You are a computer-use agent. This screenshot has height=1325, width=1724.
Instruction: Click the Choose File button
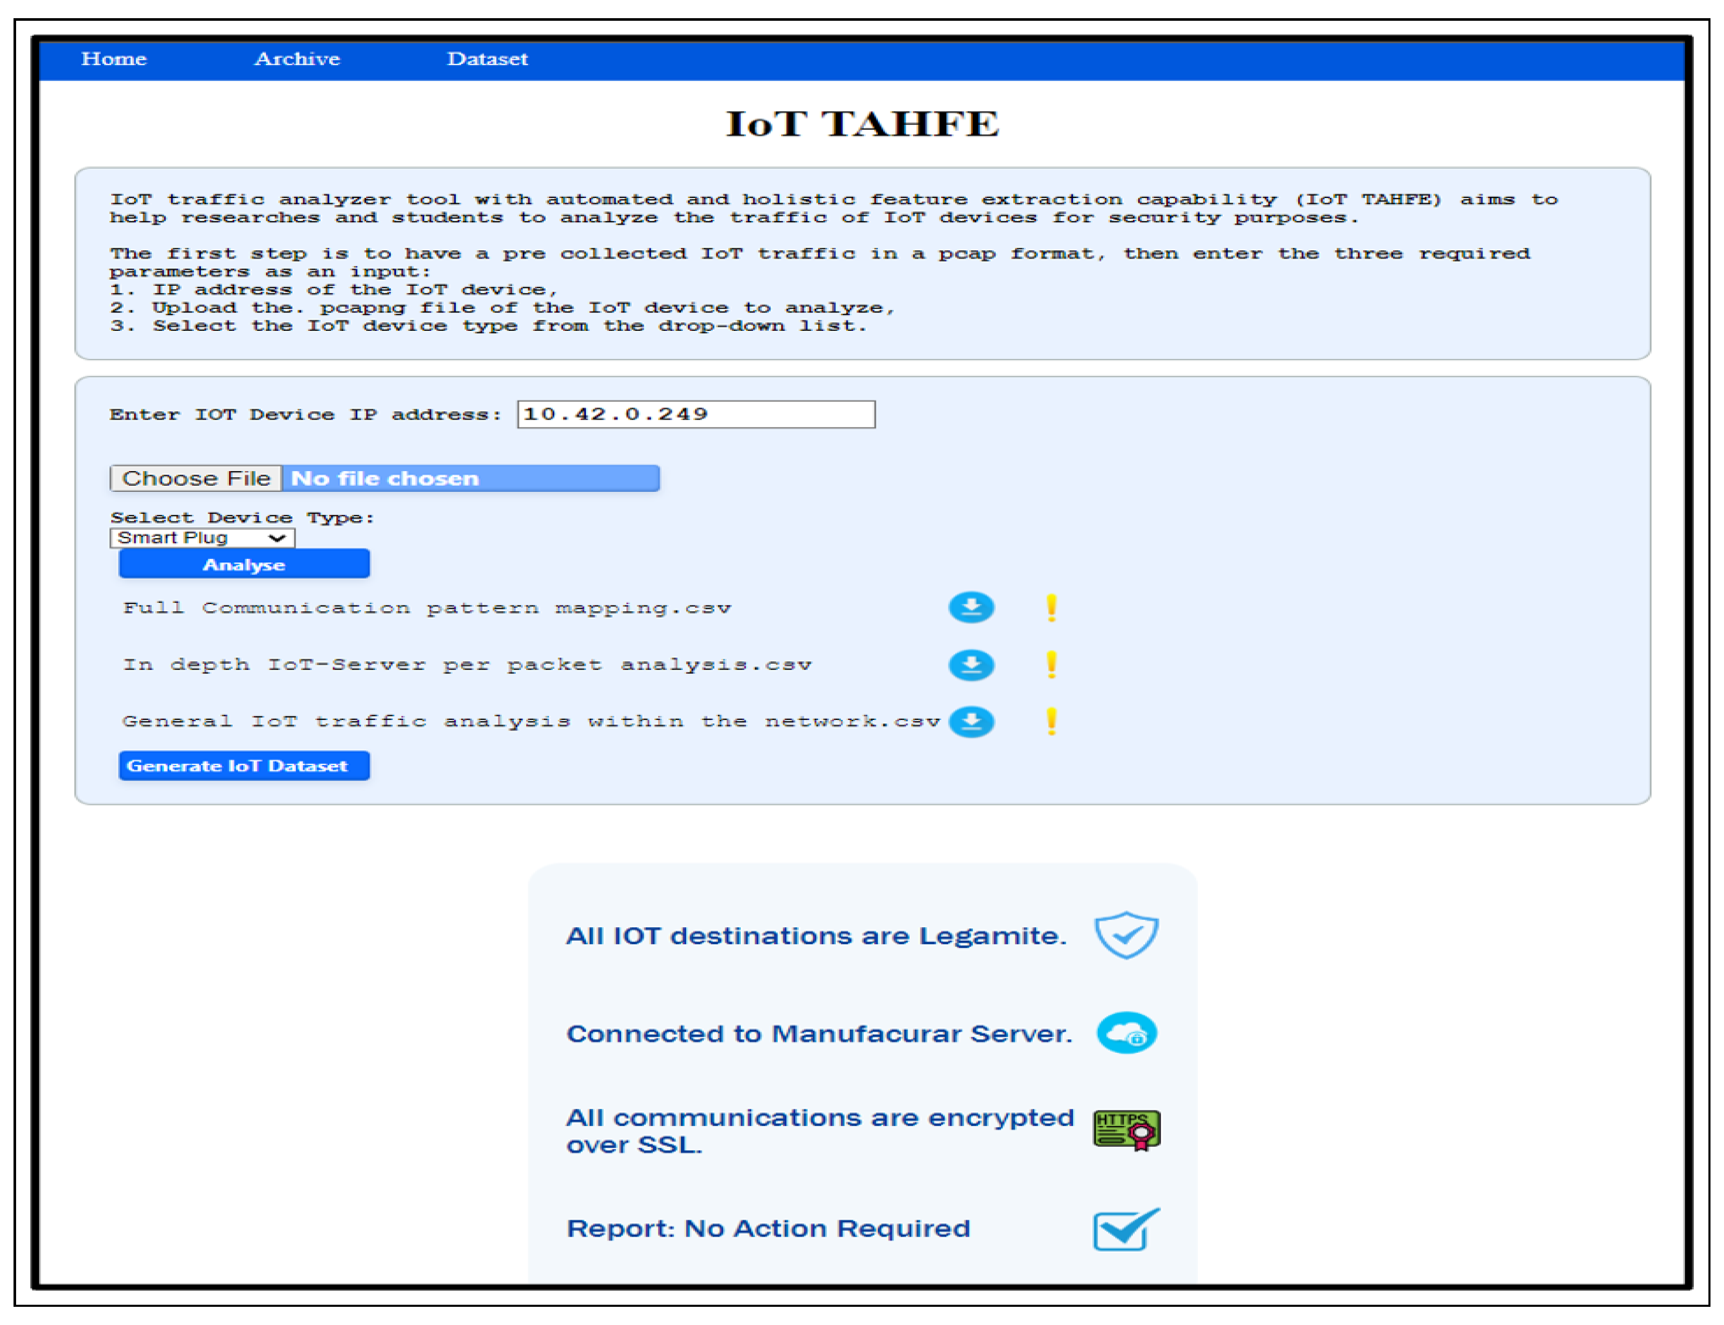point(196,479)
